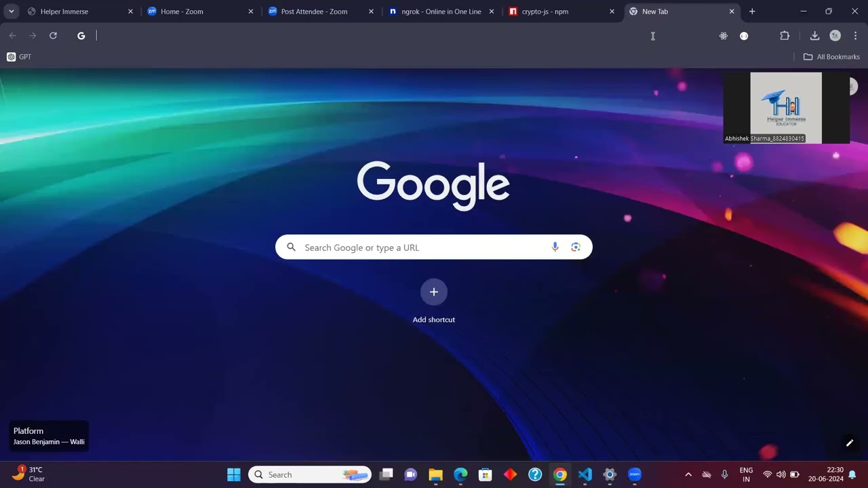Viewport: 868px width, 488px height.
Task: Click the Google Chrome taskbar icon
Action: [x=559, y=474]
